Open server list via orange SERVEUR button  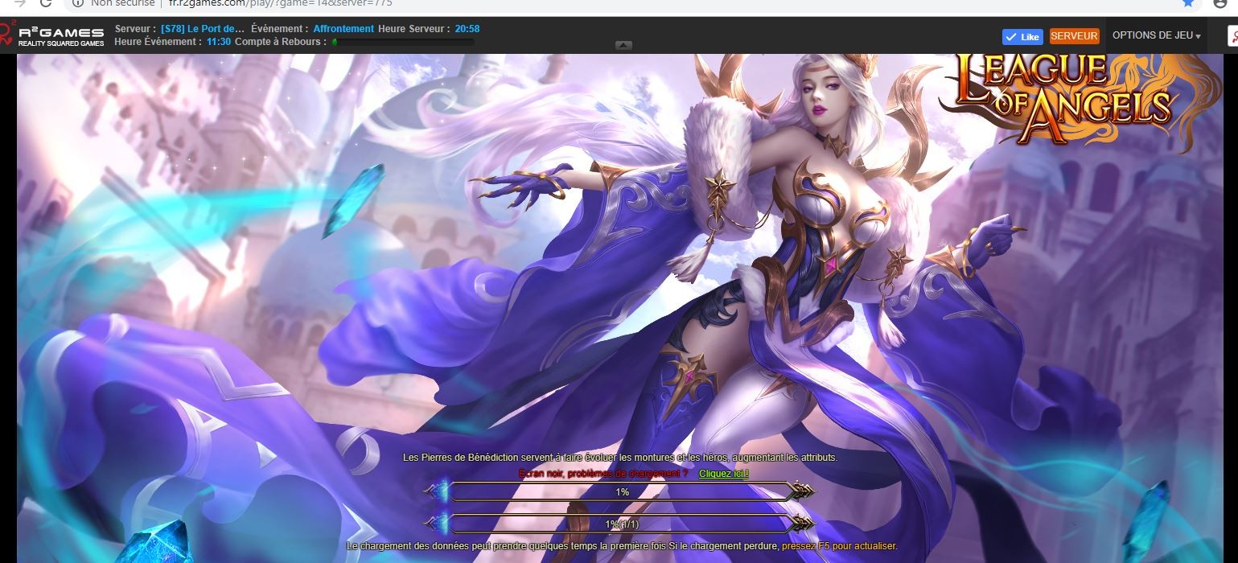pyautogui.click(x=1074, y=36)
